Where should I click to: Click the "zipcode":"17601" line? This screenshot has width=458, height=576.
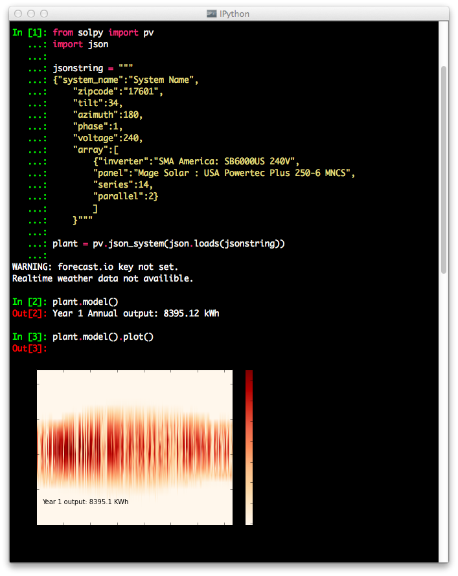(x=118, y=91)
